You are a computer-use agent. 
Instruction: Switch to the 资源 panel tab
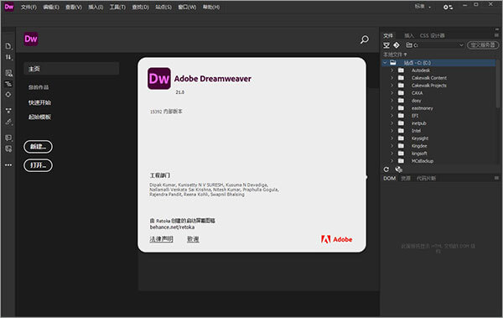[406, 178]
